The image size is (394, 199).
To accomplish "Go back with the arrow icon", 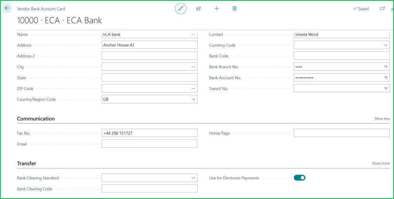I will (7, 8).
